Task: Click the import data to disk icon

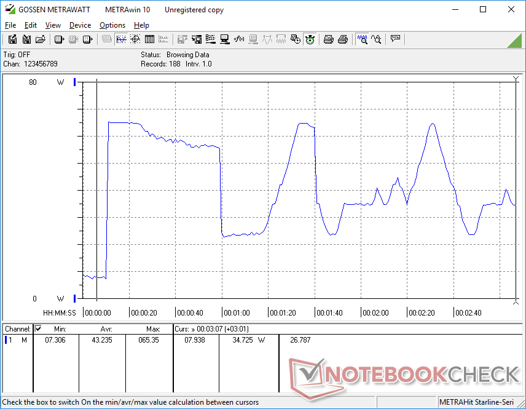Action: tap(197, 39)
